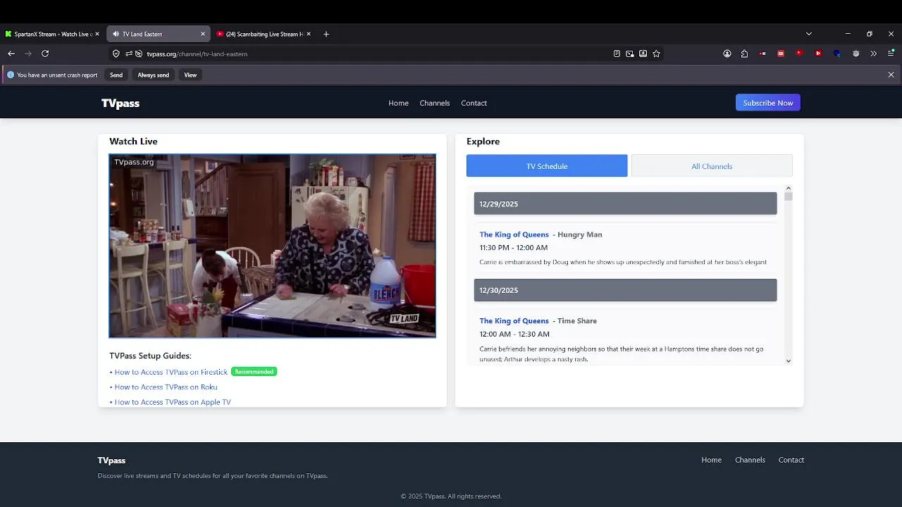Screen dimensions: 902x507
Task: Click the footer Contact link
Action: pyautogui.click(x=791, y=460)
